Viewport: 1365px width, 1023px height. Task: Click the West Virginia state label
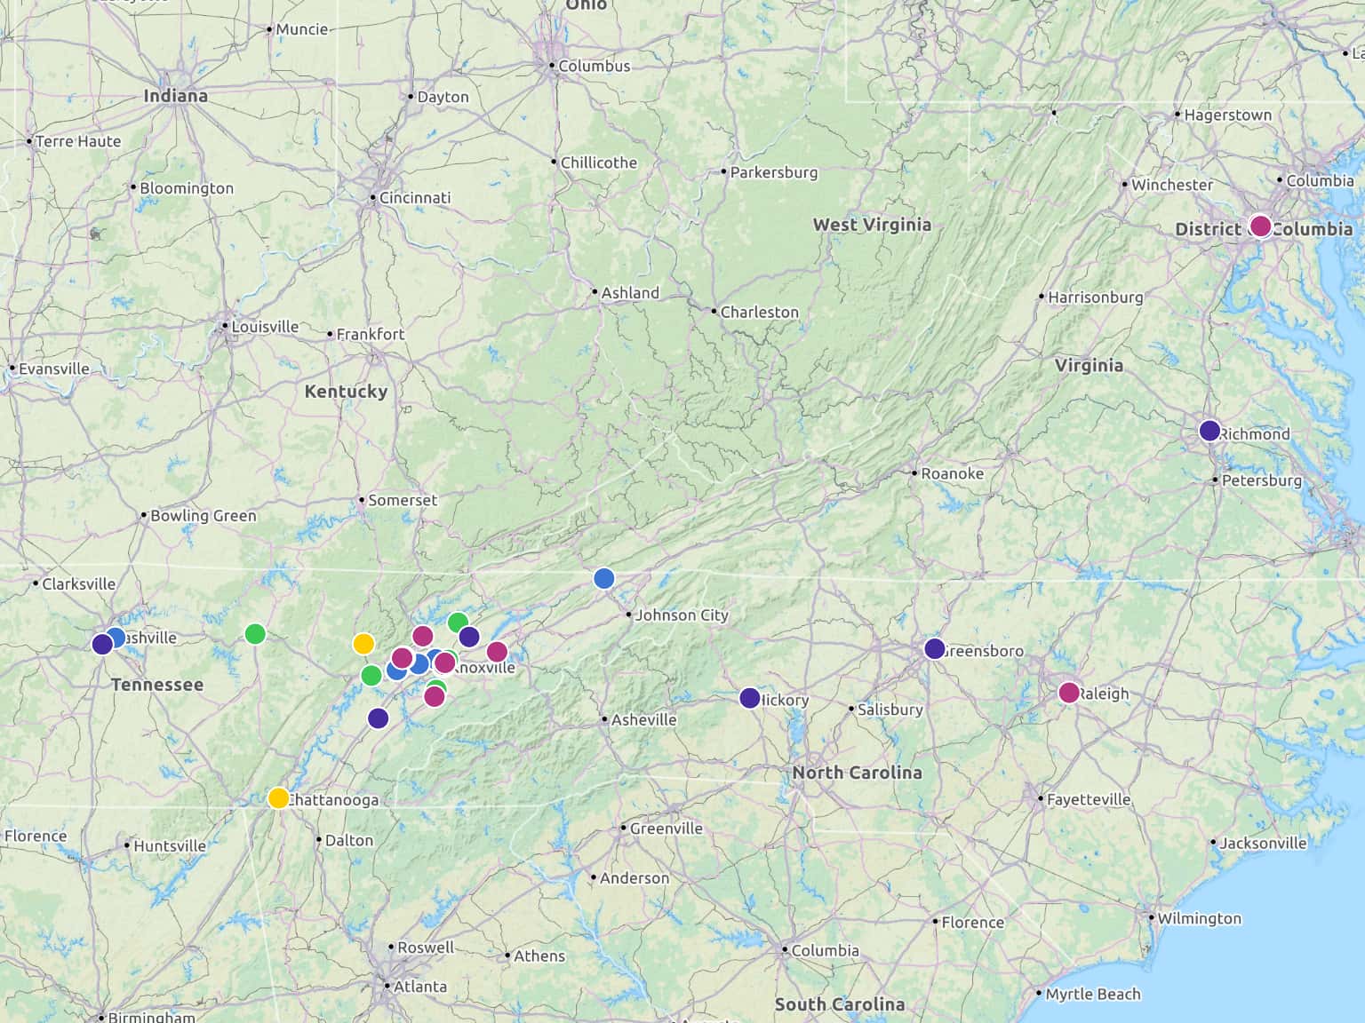pyautogui.click(x=872, y=225)
